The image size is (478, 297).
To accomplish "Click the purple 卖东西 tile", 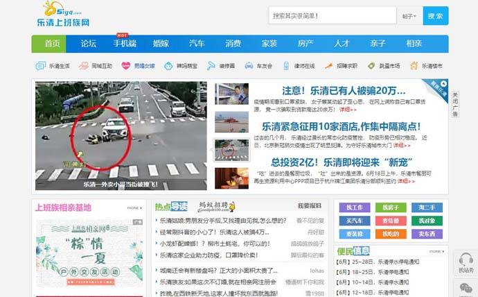I will coord(427,234).
